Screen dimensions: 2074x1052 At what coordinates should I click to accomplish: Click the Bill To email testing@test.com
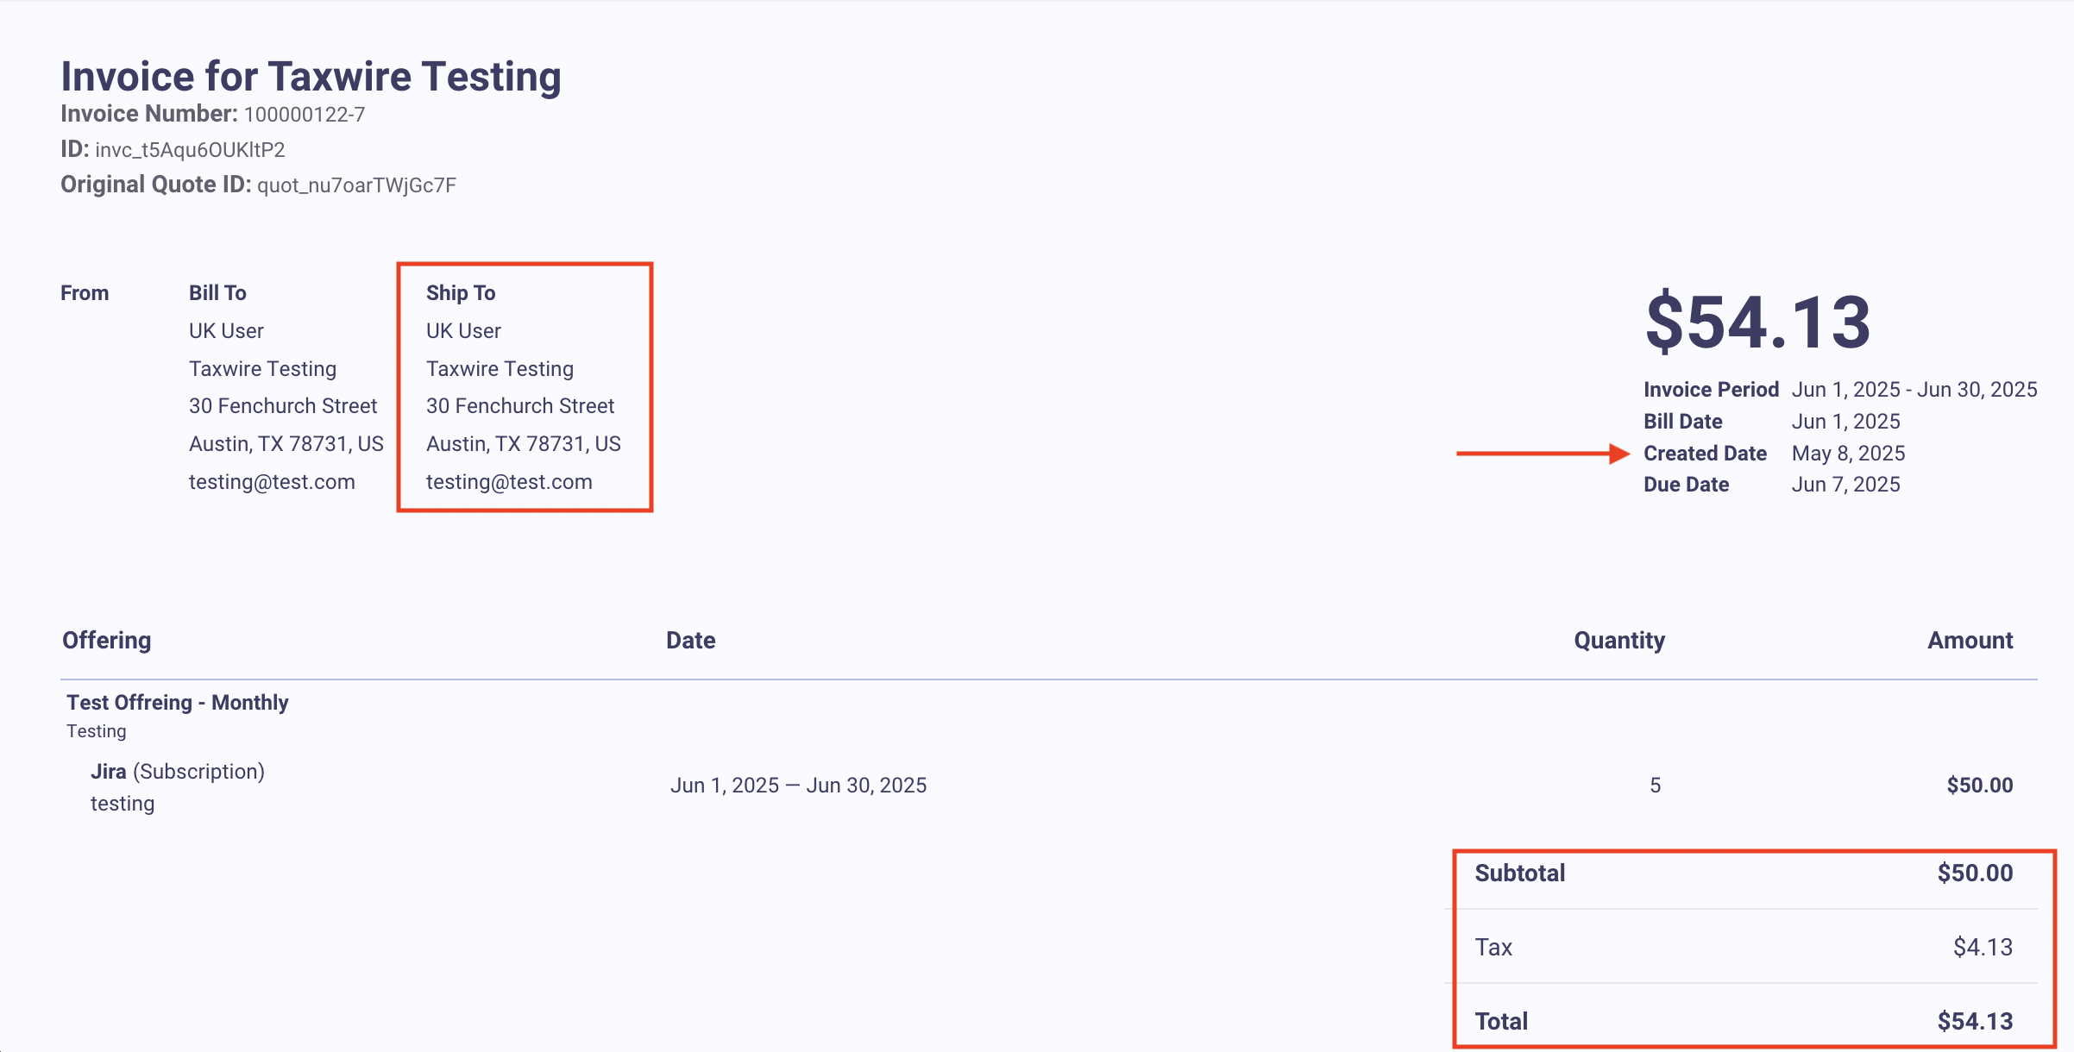272,482
